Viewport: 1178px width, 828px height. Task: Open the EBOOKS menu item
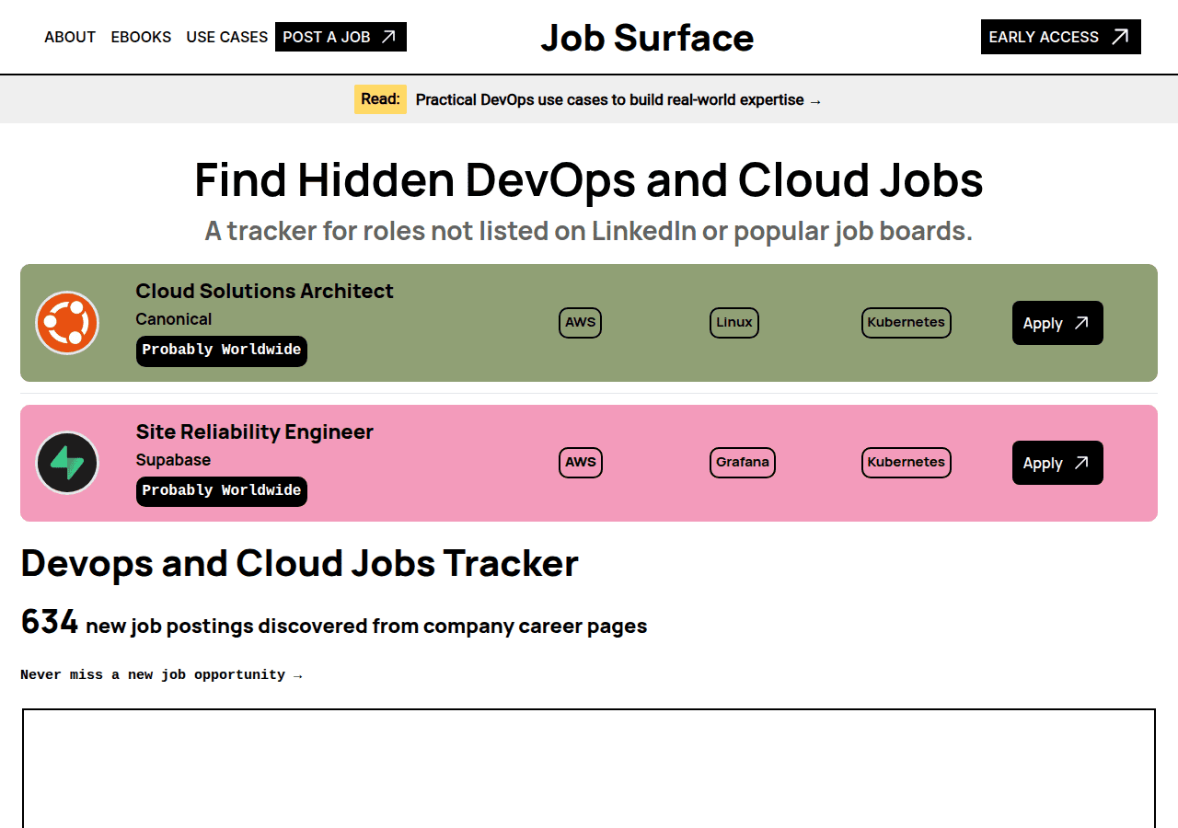point(141,37)
